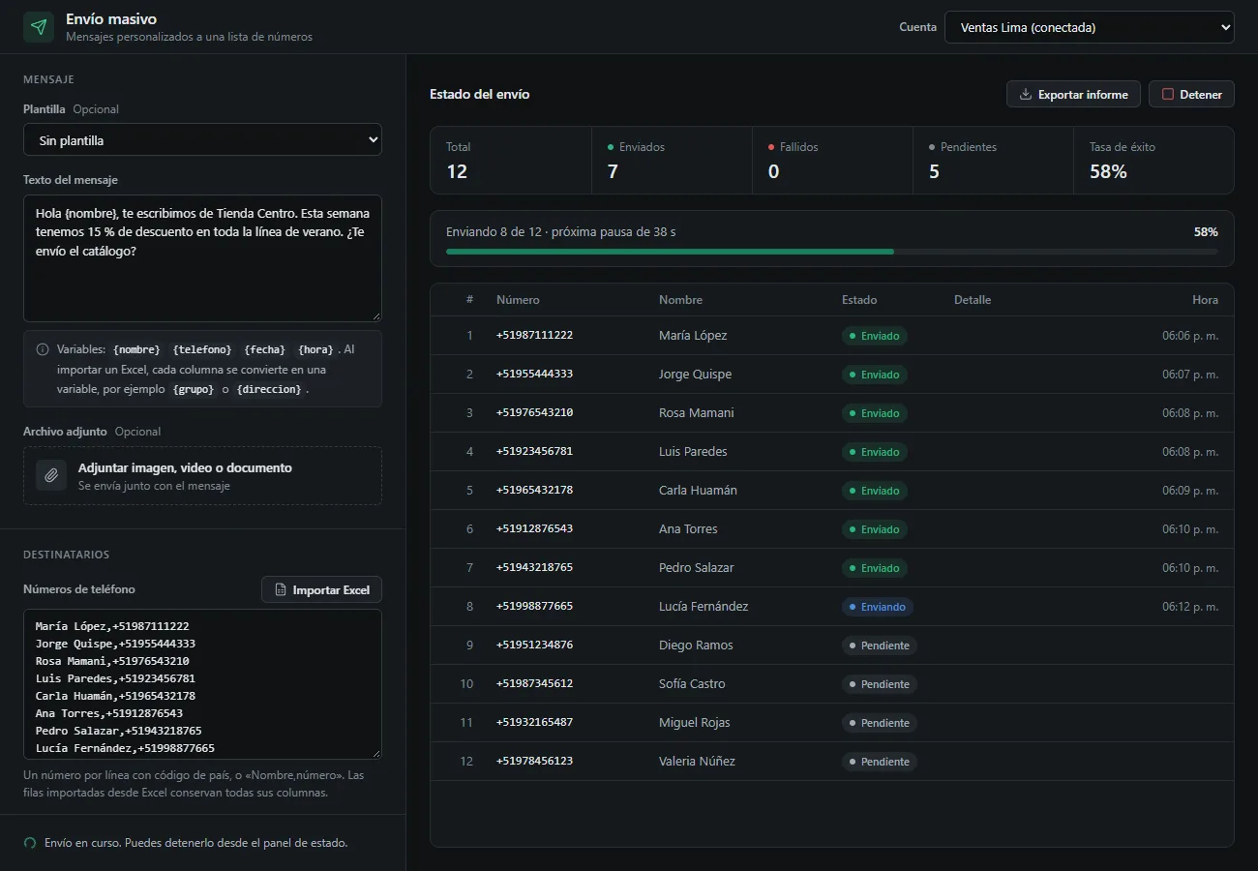Click the Nombre column header
The width and height of the screenshot is (1258, 871).
(x=680, y=300)
